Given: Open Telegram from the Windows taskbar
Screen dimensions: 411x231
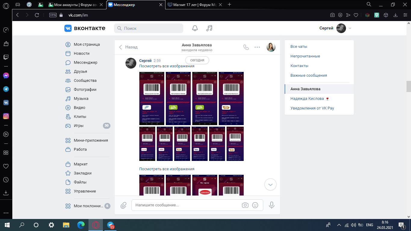Looking at the screenshot, I should 111,225.
